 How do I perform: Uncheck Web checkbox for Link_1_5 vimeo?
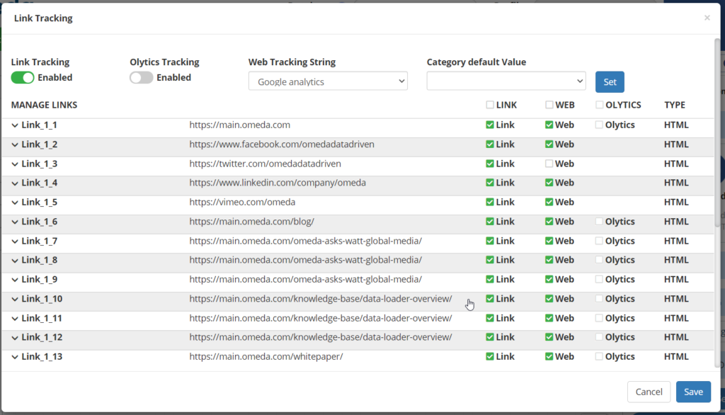(x=549, y=203)
